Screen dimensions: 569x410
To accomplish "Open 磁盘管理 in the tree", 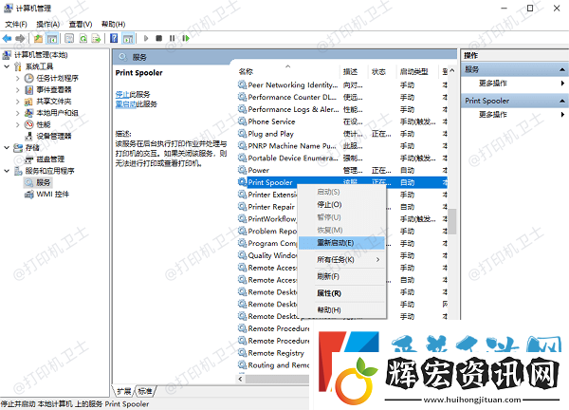I will [50, 159].
